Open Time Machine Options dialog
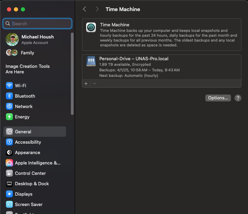The height and width of the screenshot is (214, 248). tap(218, 98)
